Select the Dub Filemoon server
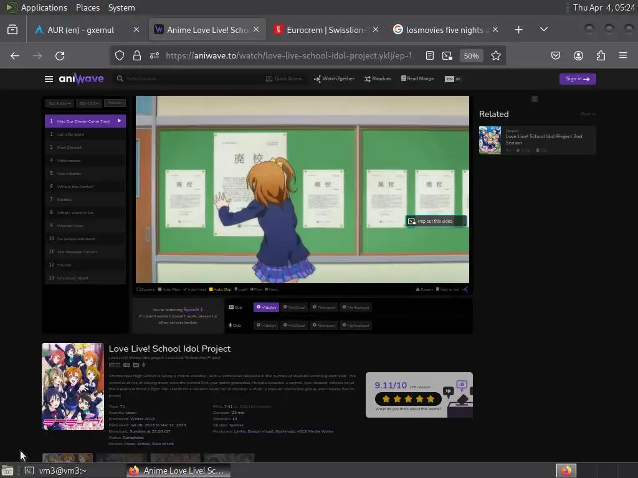 [x=324, y=325]
